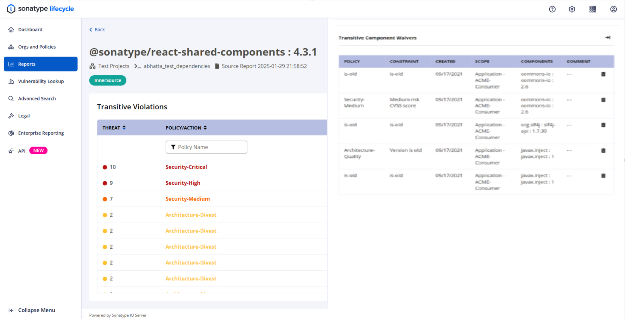Image resolution: width=625 pixels, height=319 pixels.
Task: Focus the Policy Name filter field
Action: click(206, 147)
